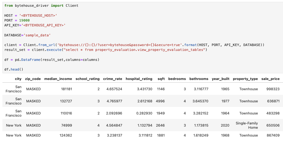Screen dimensions: 283x143
Task: Click the Single-Family Home property type cell
Action: [247, 125]
